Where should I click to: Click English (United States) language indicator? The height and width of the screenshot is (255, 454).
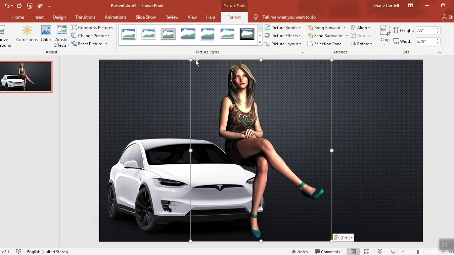point(47,252)
